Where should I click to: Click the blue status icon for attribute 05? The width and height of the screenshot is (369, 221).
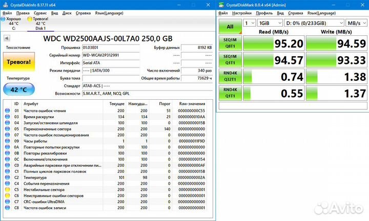point(7,128)
